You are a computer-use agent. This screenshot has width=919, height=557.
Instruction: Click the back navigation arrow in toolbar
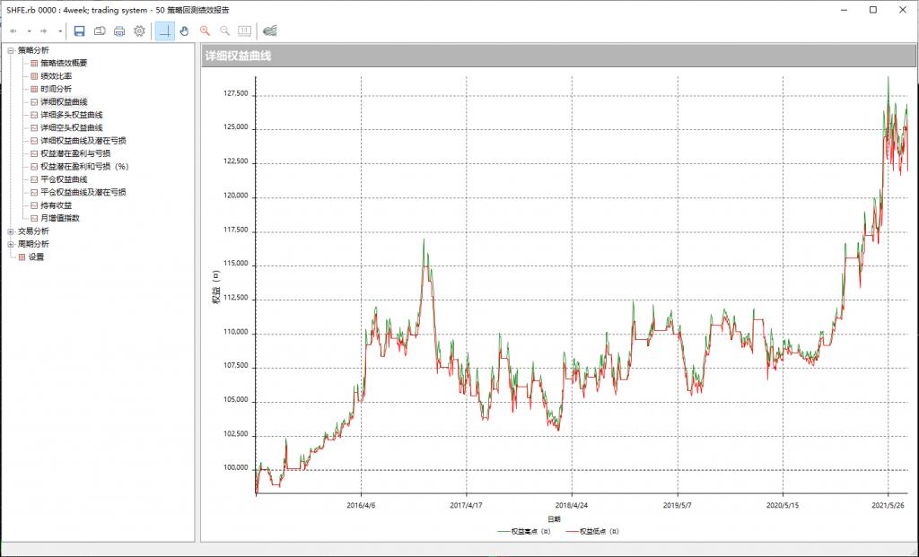click(x=13, y=31)
